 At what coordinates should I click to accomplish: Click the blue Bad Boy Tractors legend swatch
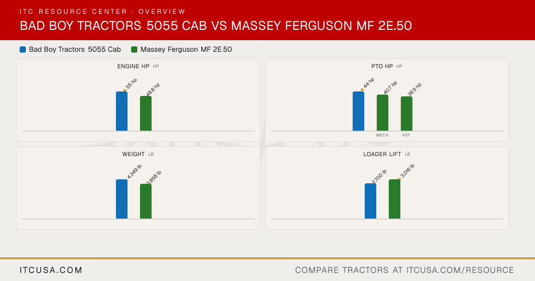point(23,50)
